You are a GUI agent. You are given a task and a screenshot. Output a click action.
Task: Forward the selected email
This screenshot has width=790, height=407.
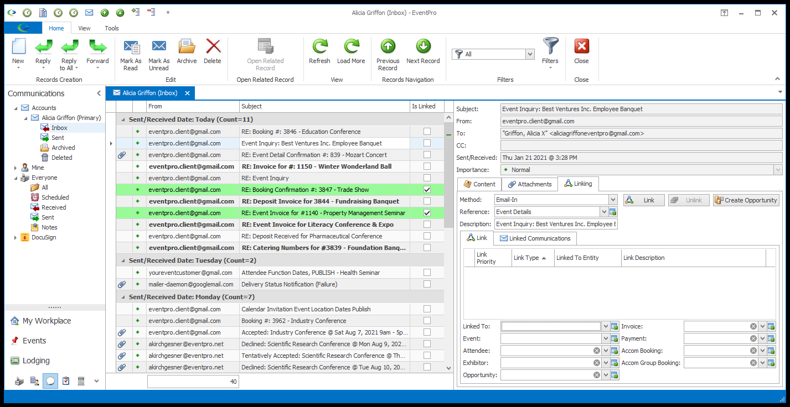[97, 53]
